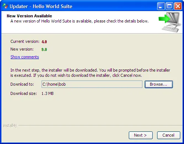Click the Updater - Hello World Suite title
This screenshot has height=144, width=184.
41,6
